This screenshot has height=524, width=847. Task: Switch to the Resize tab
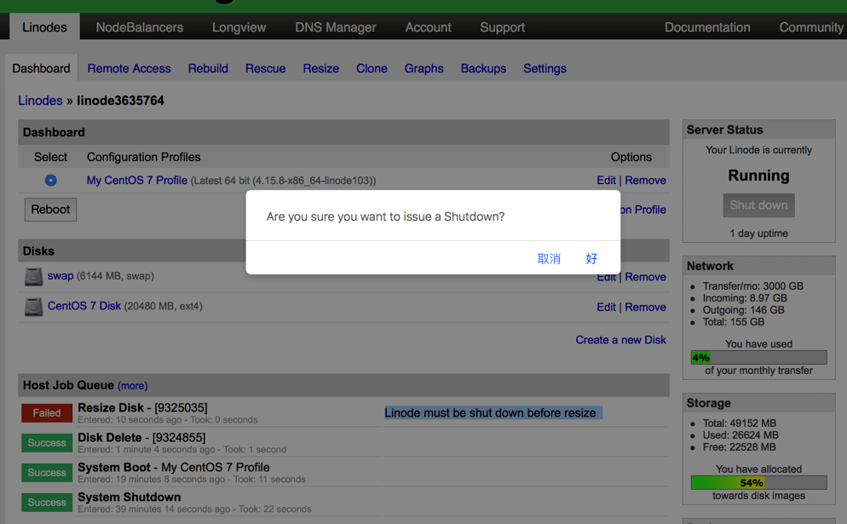[321, 69]
